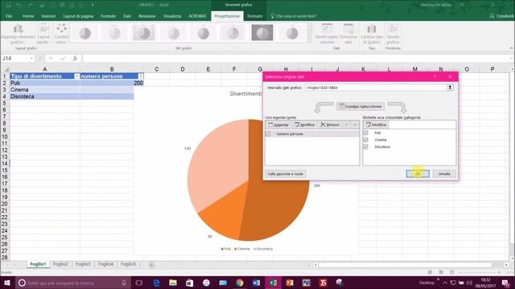Uncheck the Cinema category checkbox
The height and width of the screenshot is (289, 515).
point(365,140)
